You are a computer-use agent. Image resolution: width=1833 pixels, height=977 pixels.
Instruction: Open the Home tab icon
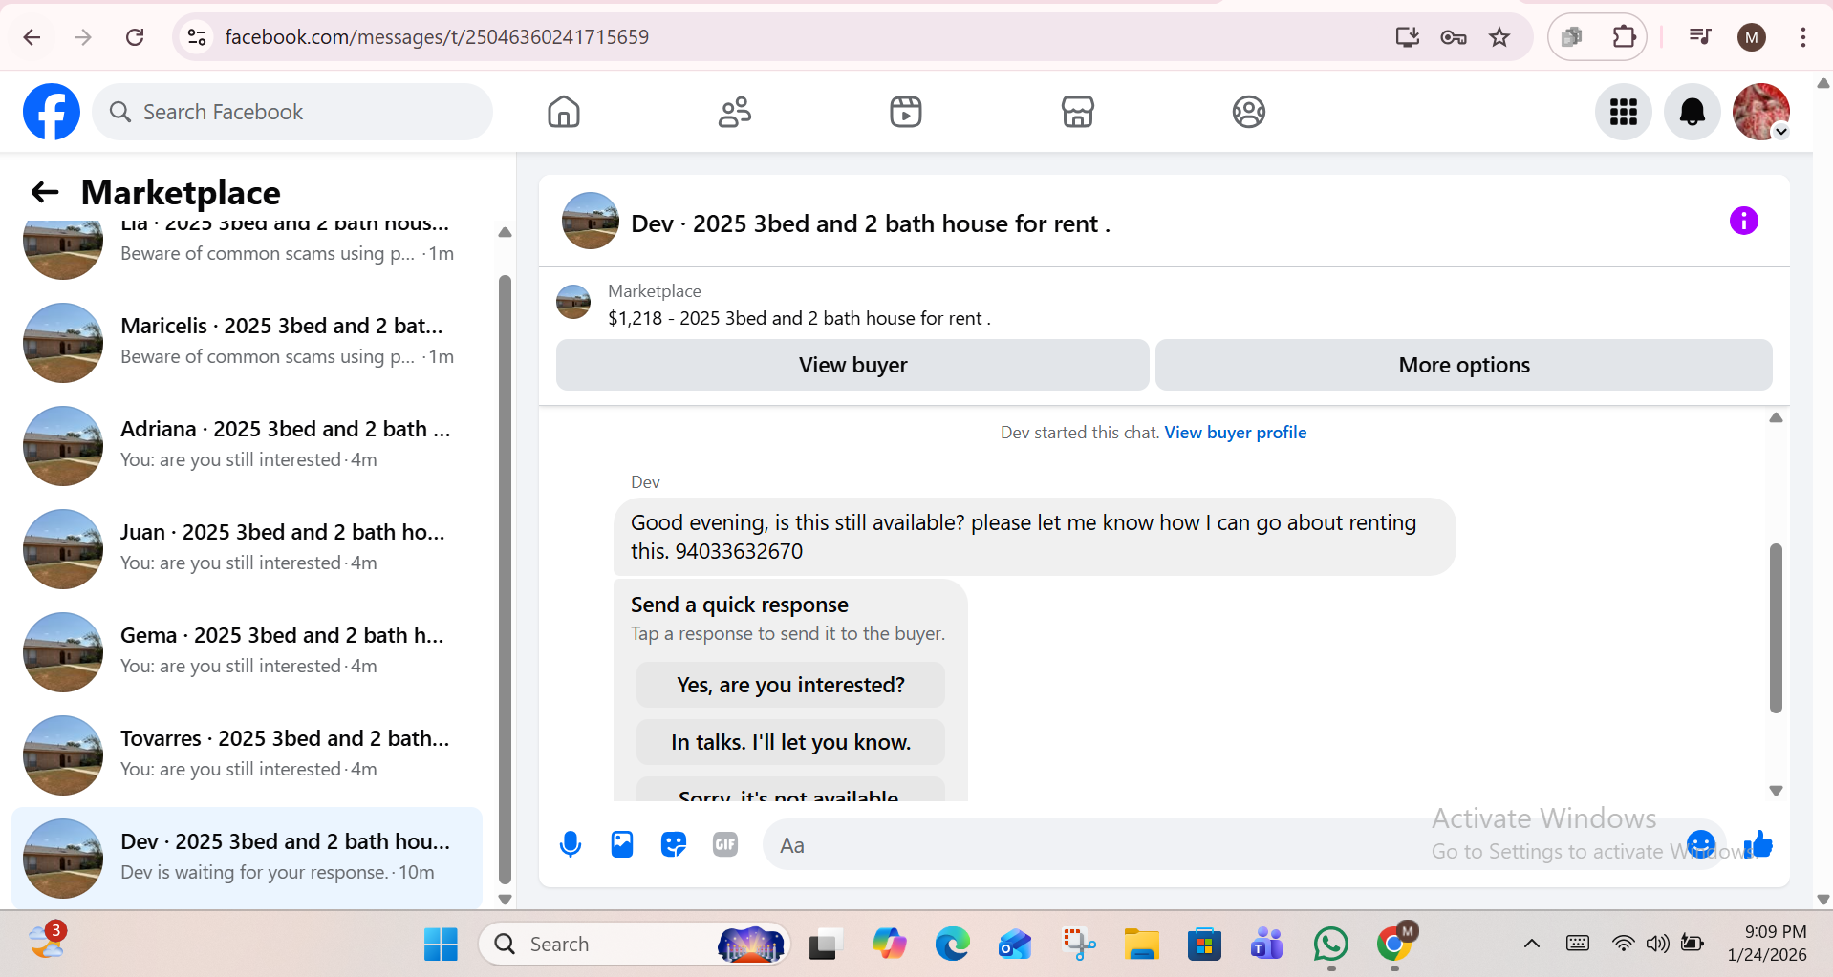564,112
